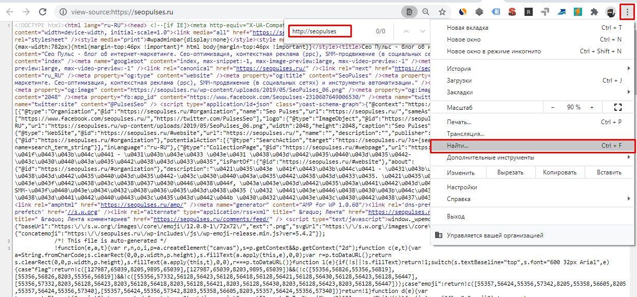
Task: Click the 'Вырезать' button
Action: pyautogui.click(x=510, y=172)
